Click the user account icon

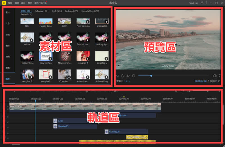tap(202, 3)
